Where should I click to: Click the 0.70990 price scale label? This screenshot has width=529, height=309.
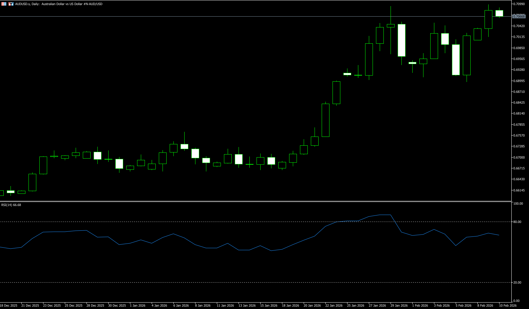click(519, 4)
